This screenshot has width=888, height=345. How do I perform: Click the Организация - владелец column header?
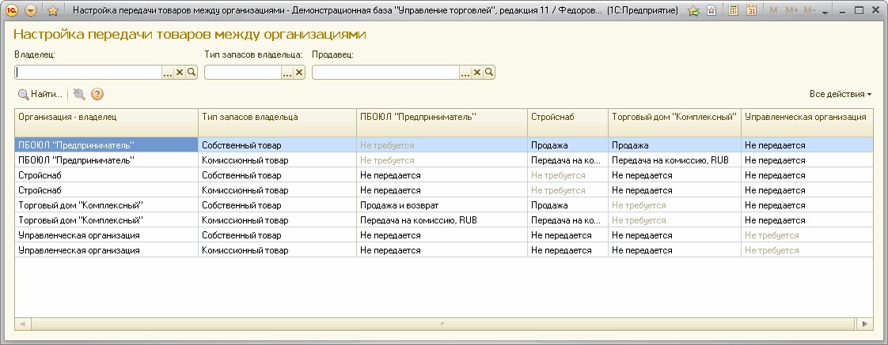(x=106, y=122)
